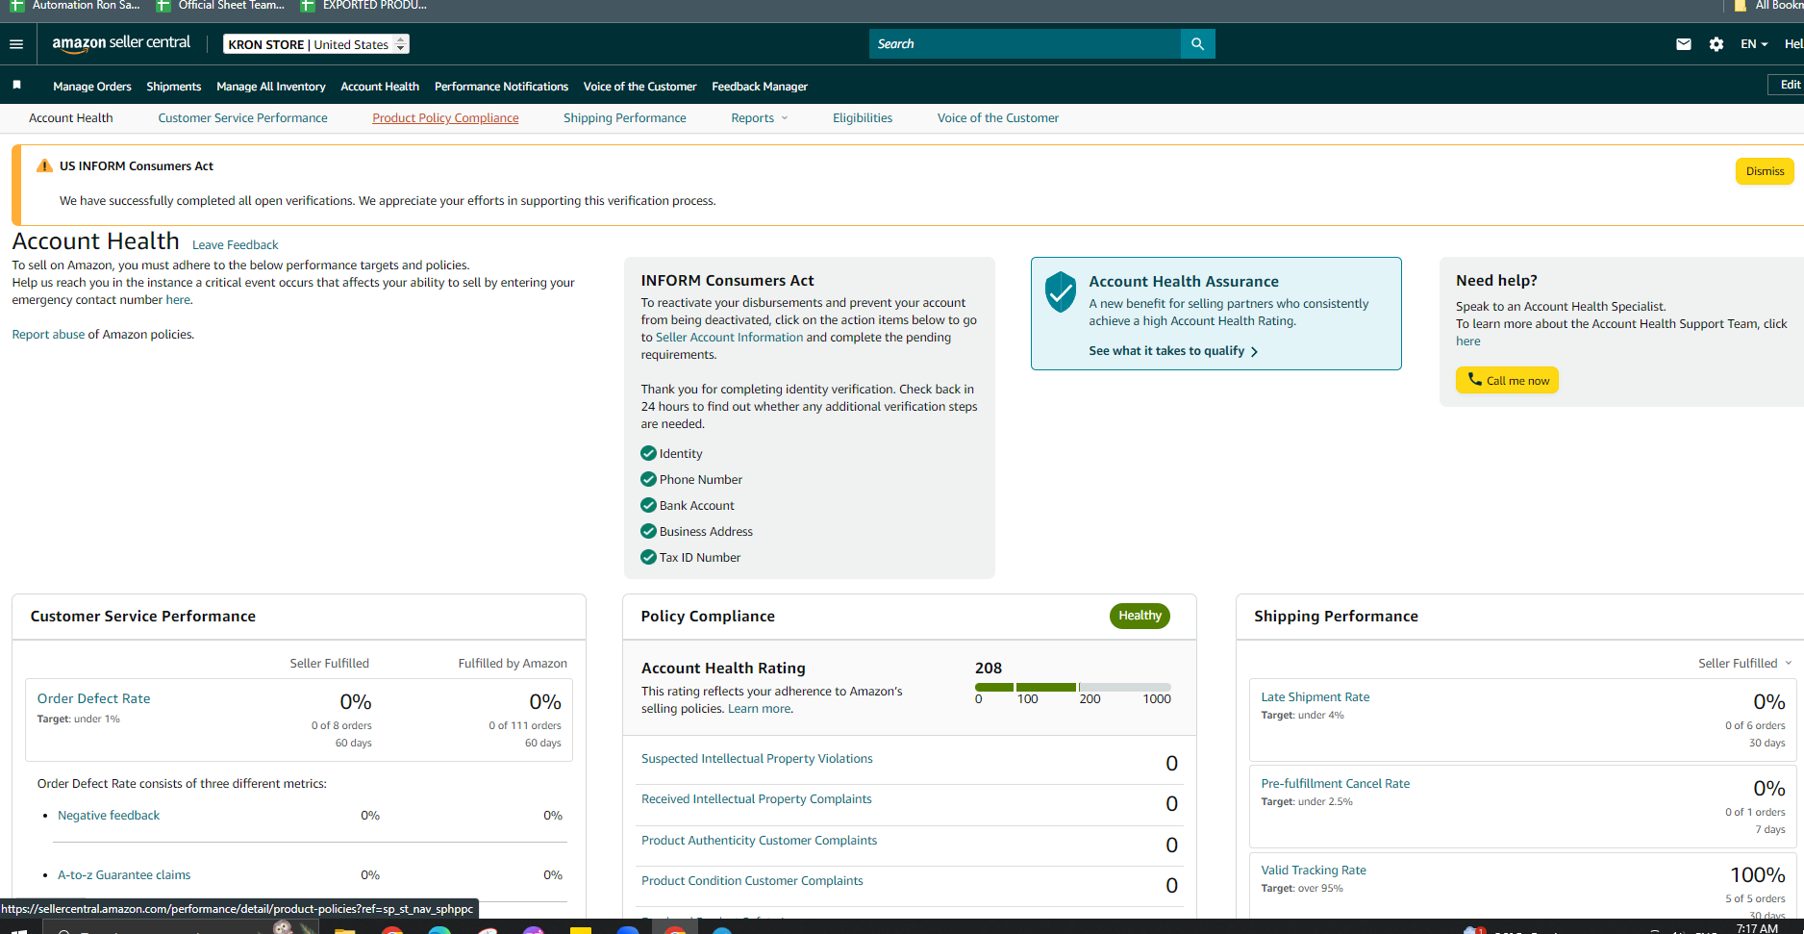Viewport: 1804px width, 934px height.
Task: Open the All Bookmarks folder icon
Action: [x=1740, y=6]
